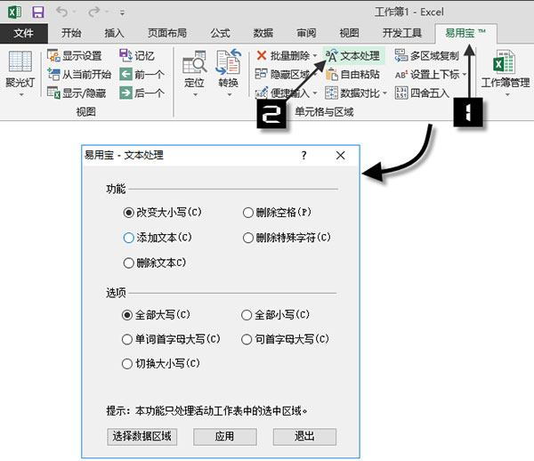Expand the 批量删除 dropdown arrow

314,56
